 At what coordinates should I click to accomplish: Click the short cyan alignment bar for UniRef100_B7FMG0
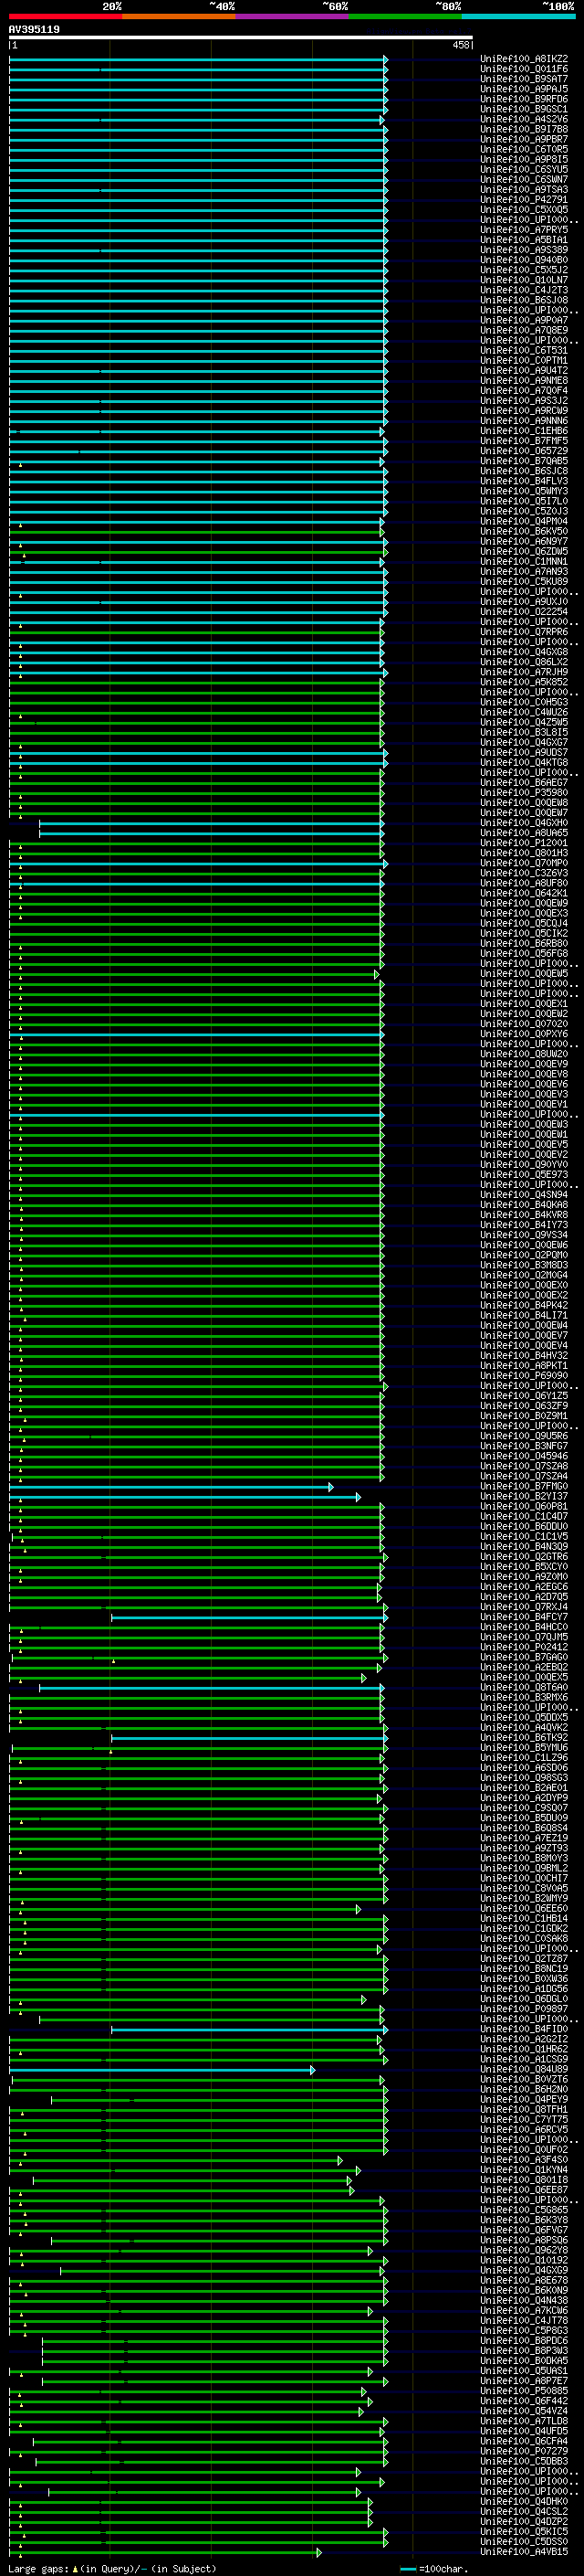coord(171,1487)
